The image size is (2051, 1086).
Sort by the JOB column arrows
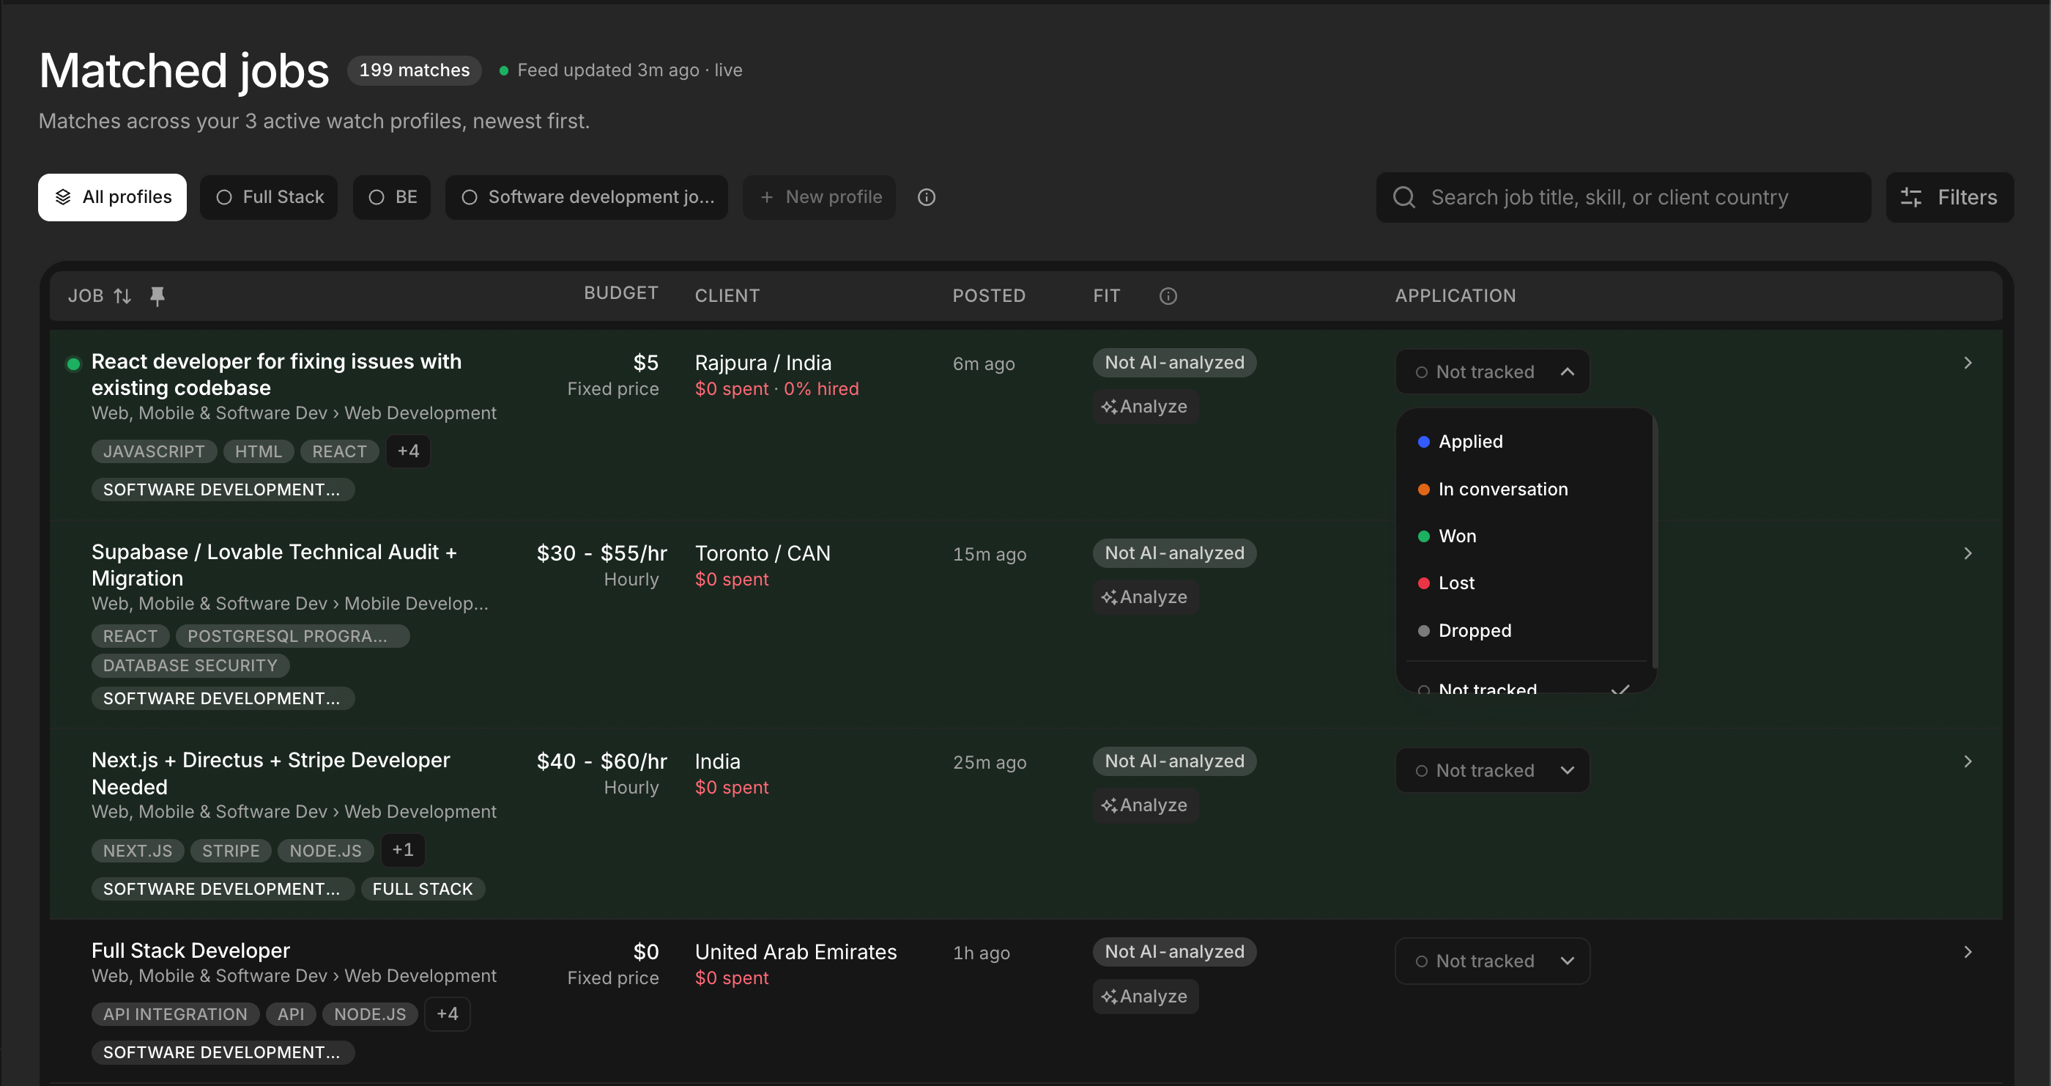122,295
